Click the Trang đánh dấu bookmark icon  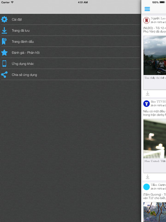click(4, 42)
